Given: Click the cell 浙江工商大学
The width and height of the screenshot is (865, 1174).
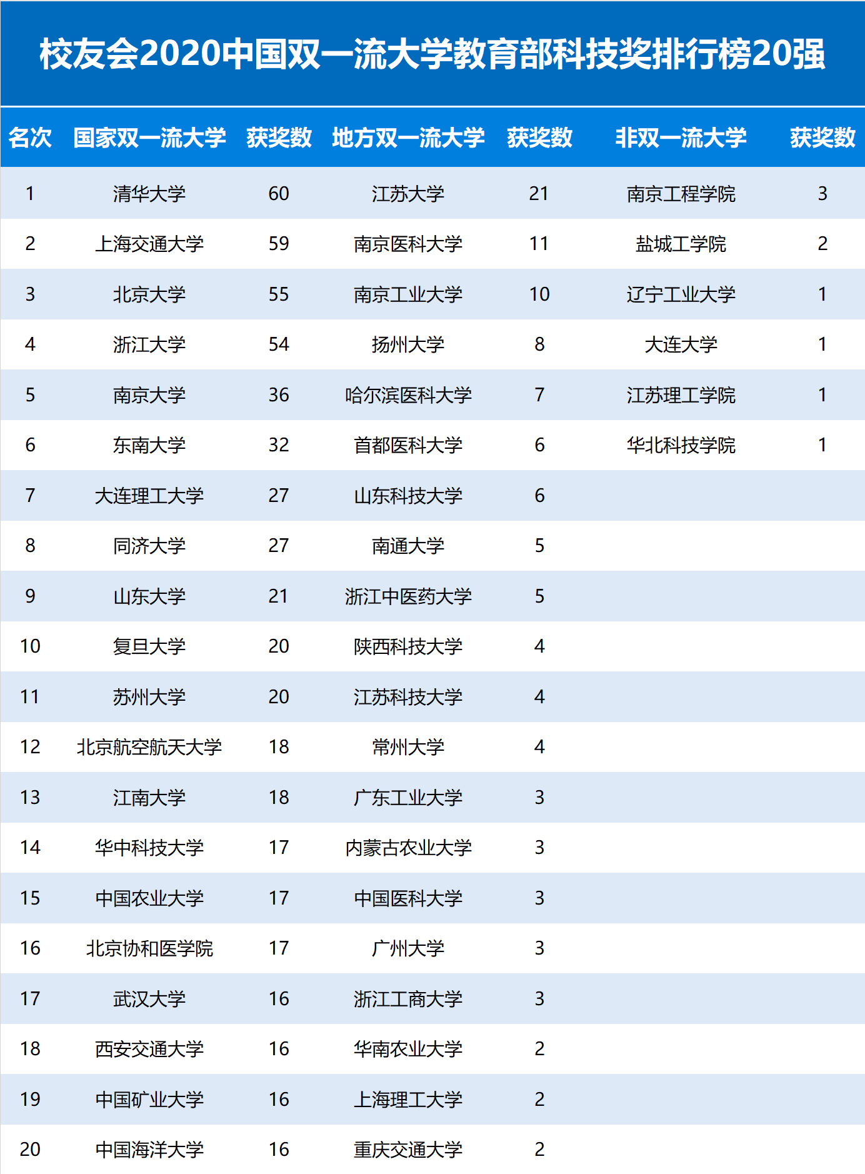Looking at the screenshot, I should coord(408,999).
